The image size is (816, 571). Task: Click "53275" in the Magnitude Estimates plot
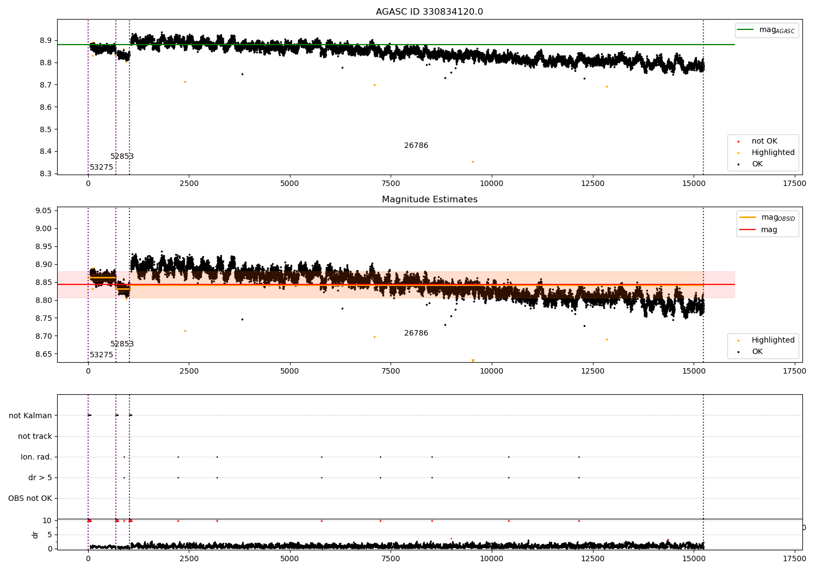click(x=102, y=355)
